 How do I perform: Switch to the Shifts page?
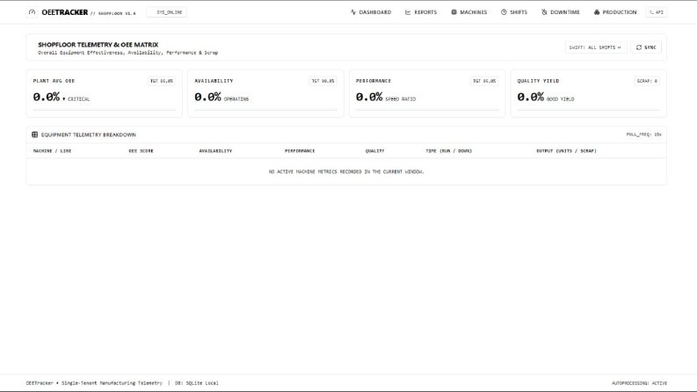pos(514,12)
